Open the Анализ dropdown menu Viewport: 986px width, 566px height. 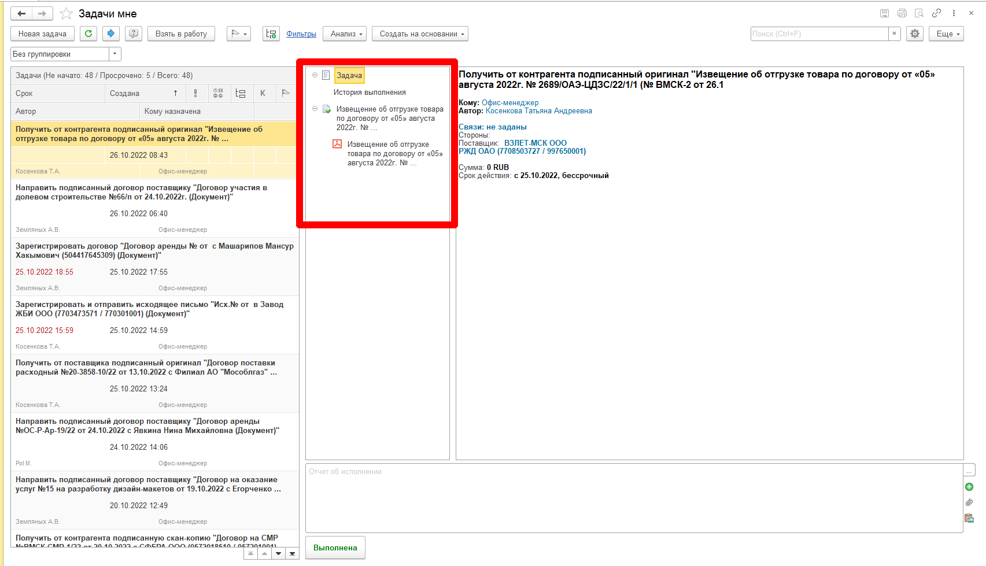pos(345,34)
